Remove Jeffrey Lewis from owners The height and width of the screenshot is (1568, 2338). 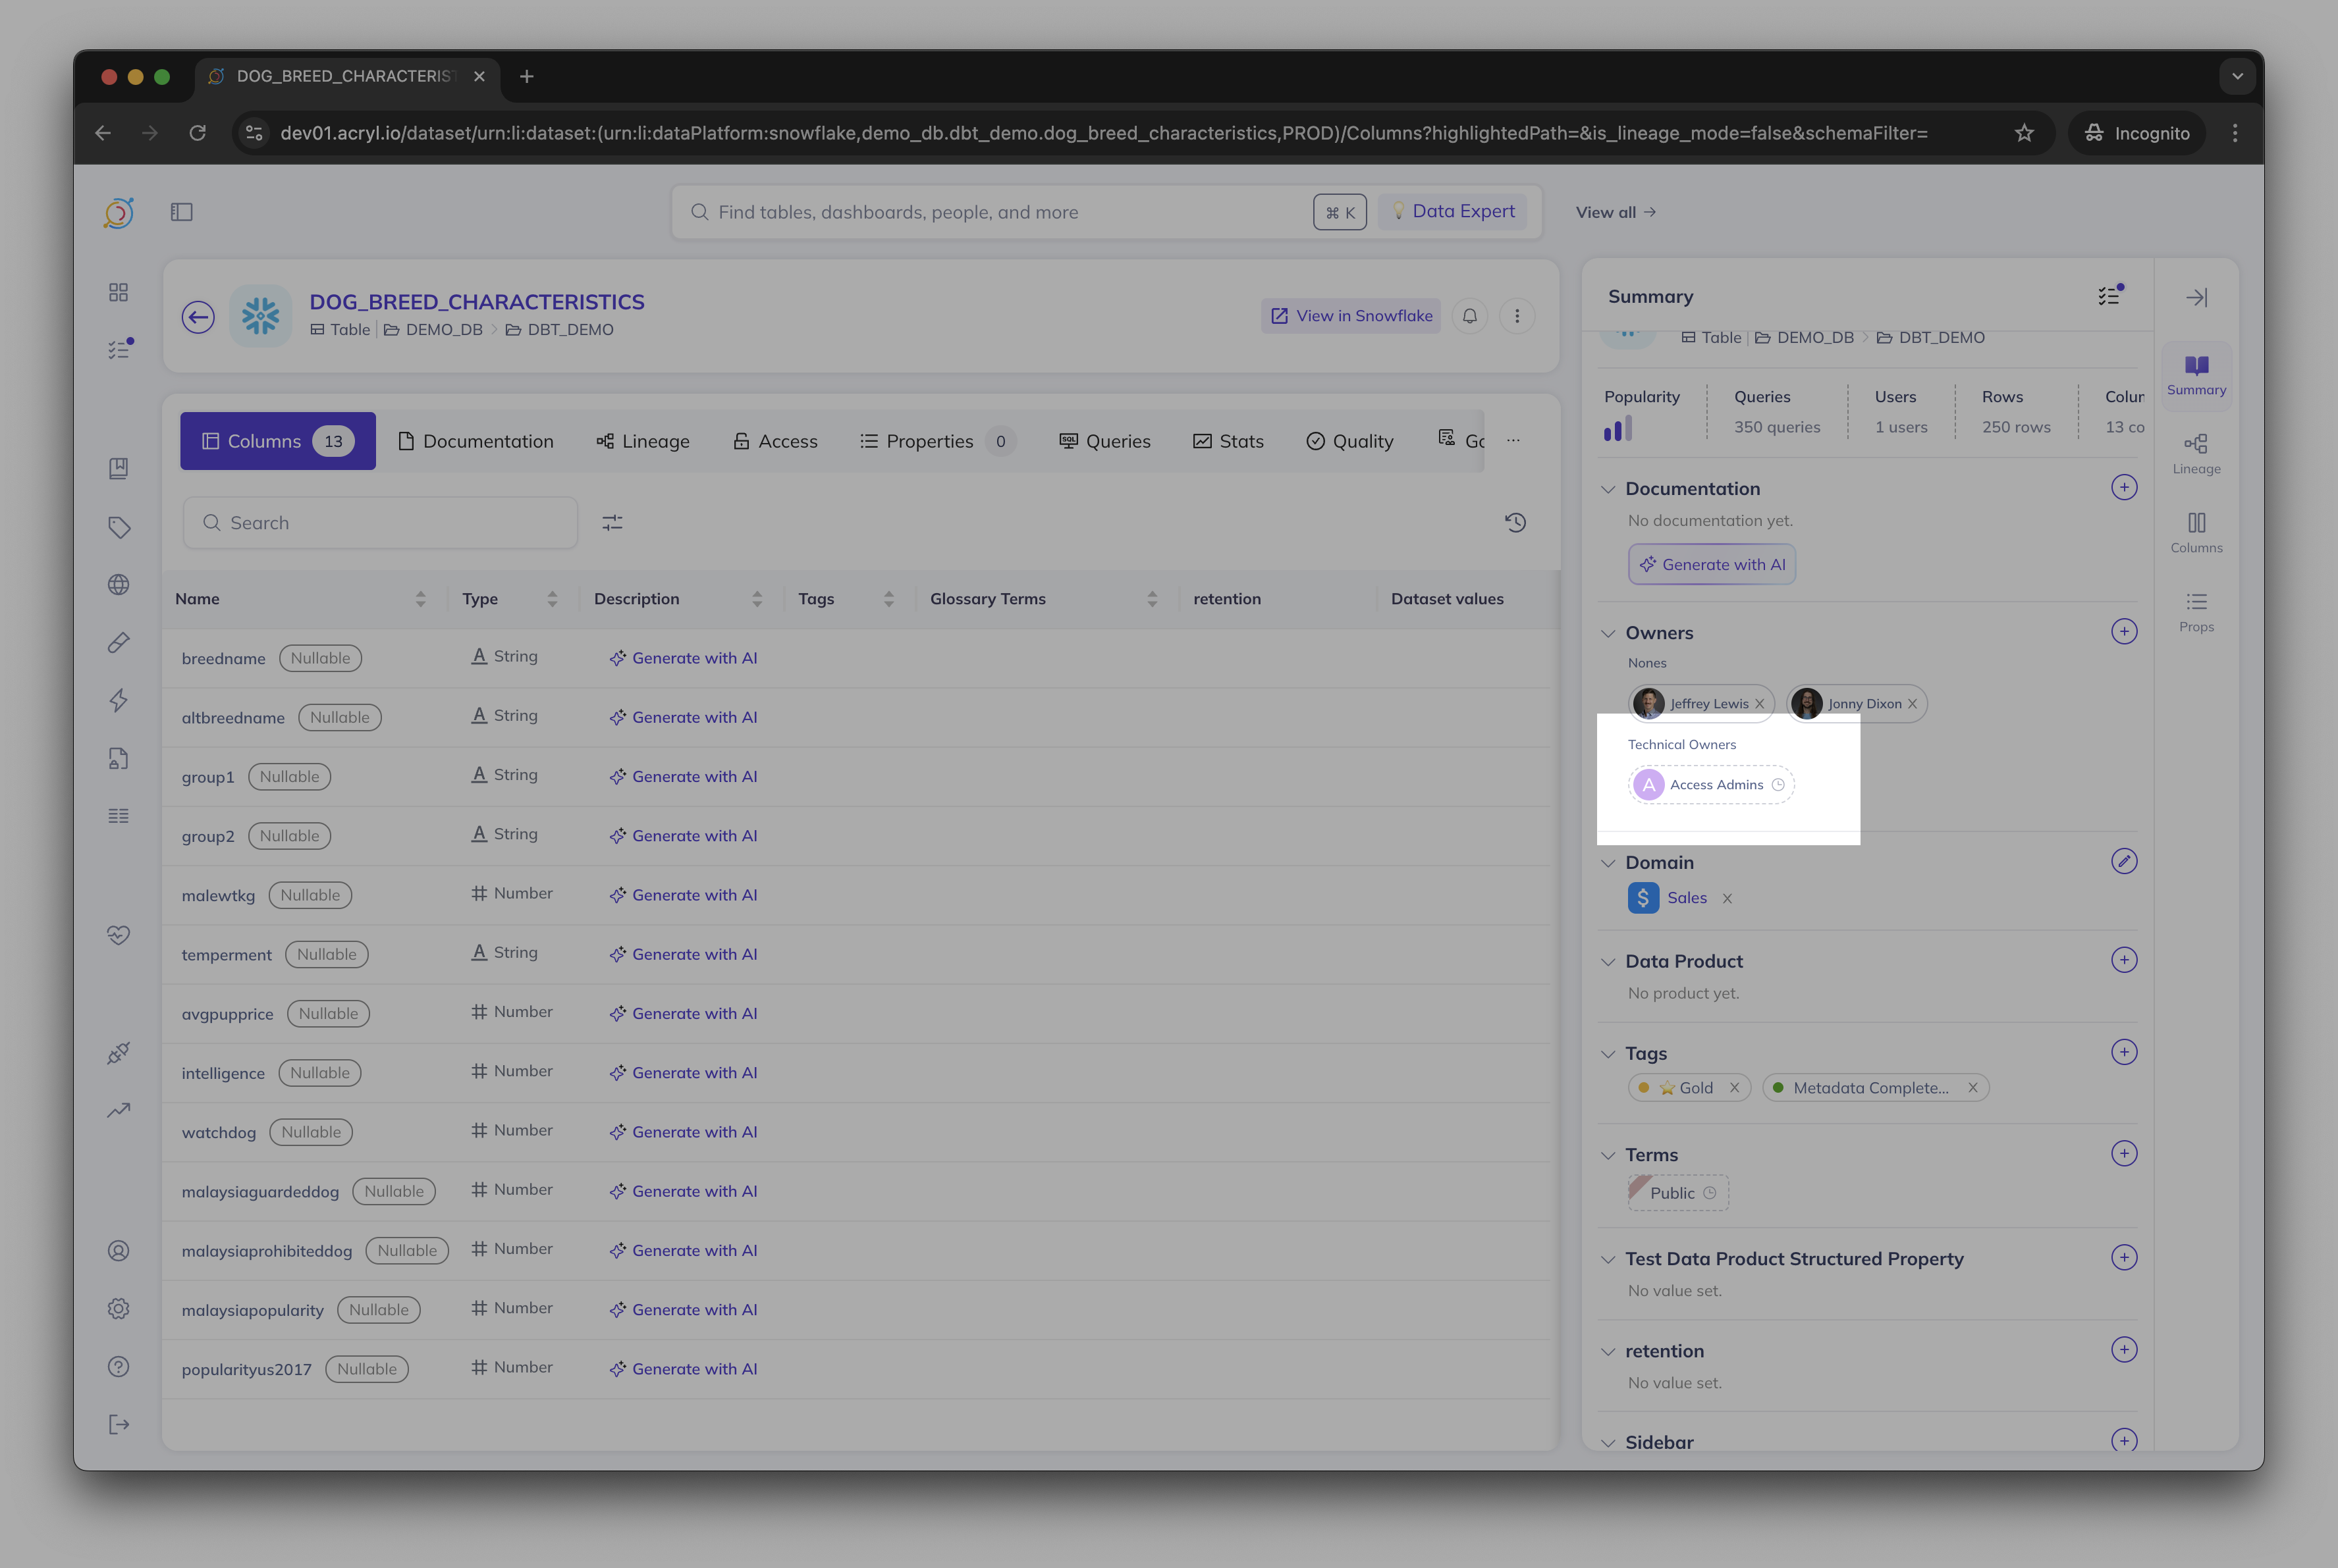[x=1760, y=704]
